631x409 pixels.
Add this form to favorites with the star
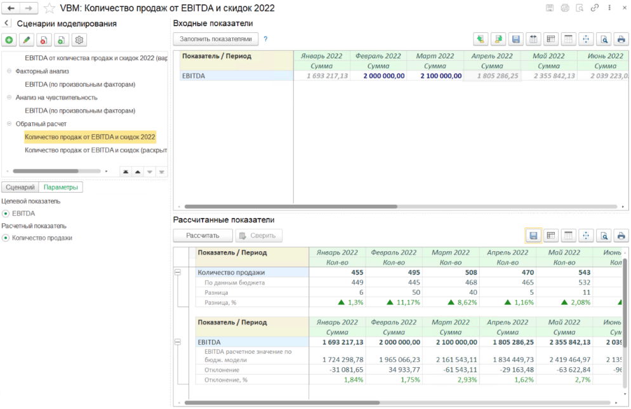click(49, 8)
